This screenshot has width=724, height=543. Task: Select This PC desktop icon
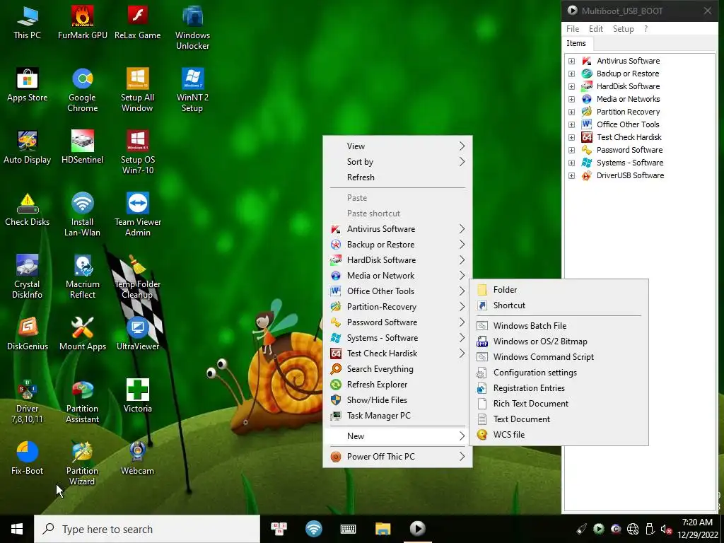tap(28, 22)
